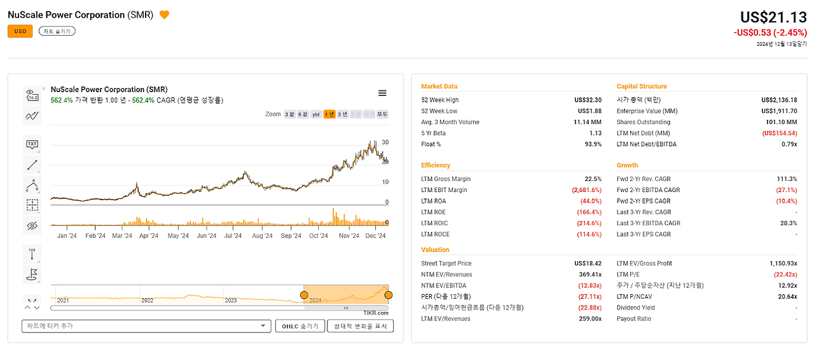
Task: Set zoom to 6 분
Action: coord(303,114)
